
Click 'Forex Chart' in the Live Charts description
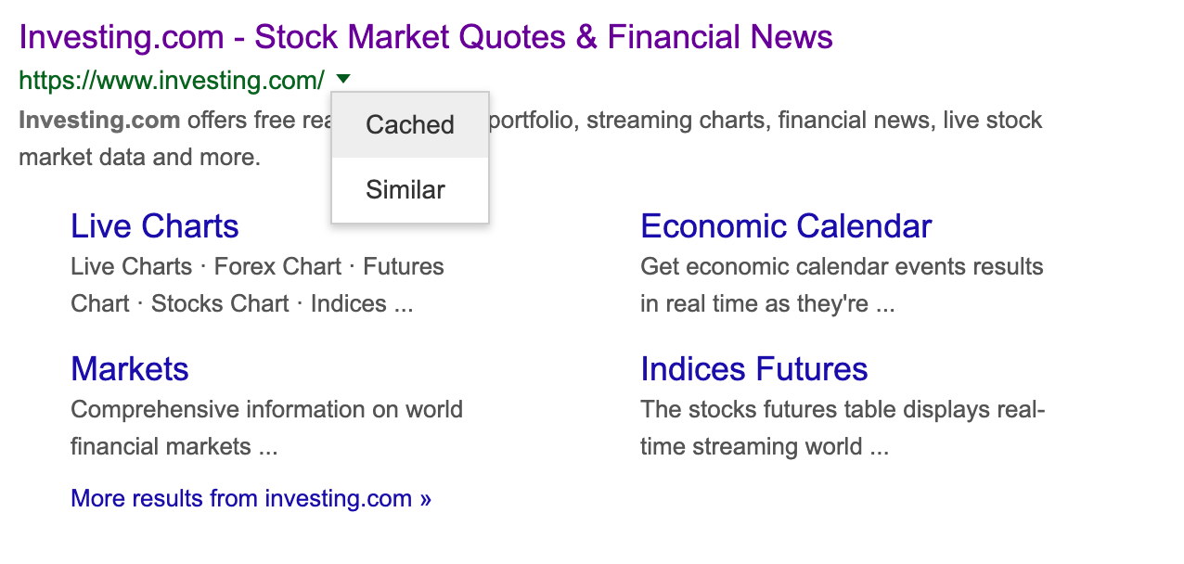[277, 267]
